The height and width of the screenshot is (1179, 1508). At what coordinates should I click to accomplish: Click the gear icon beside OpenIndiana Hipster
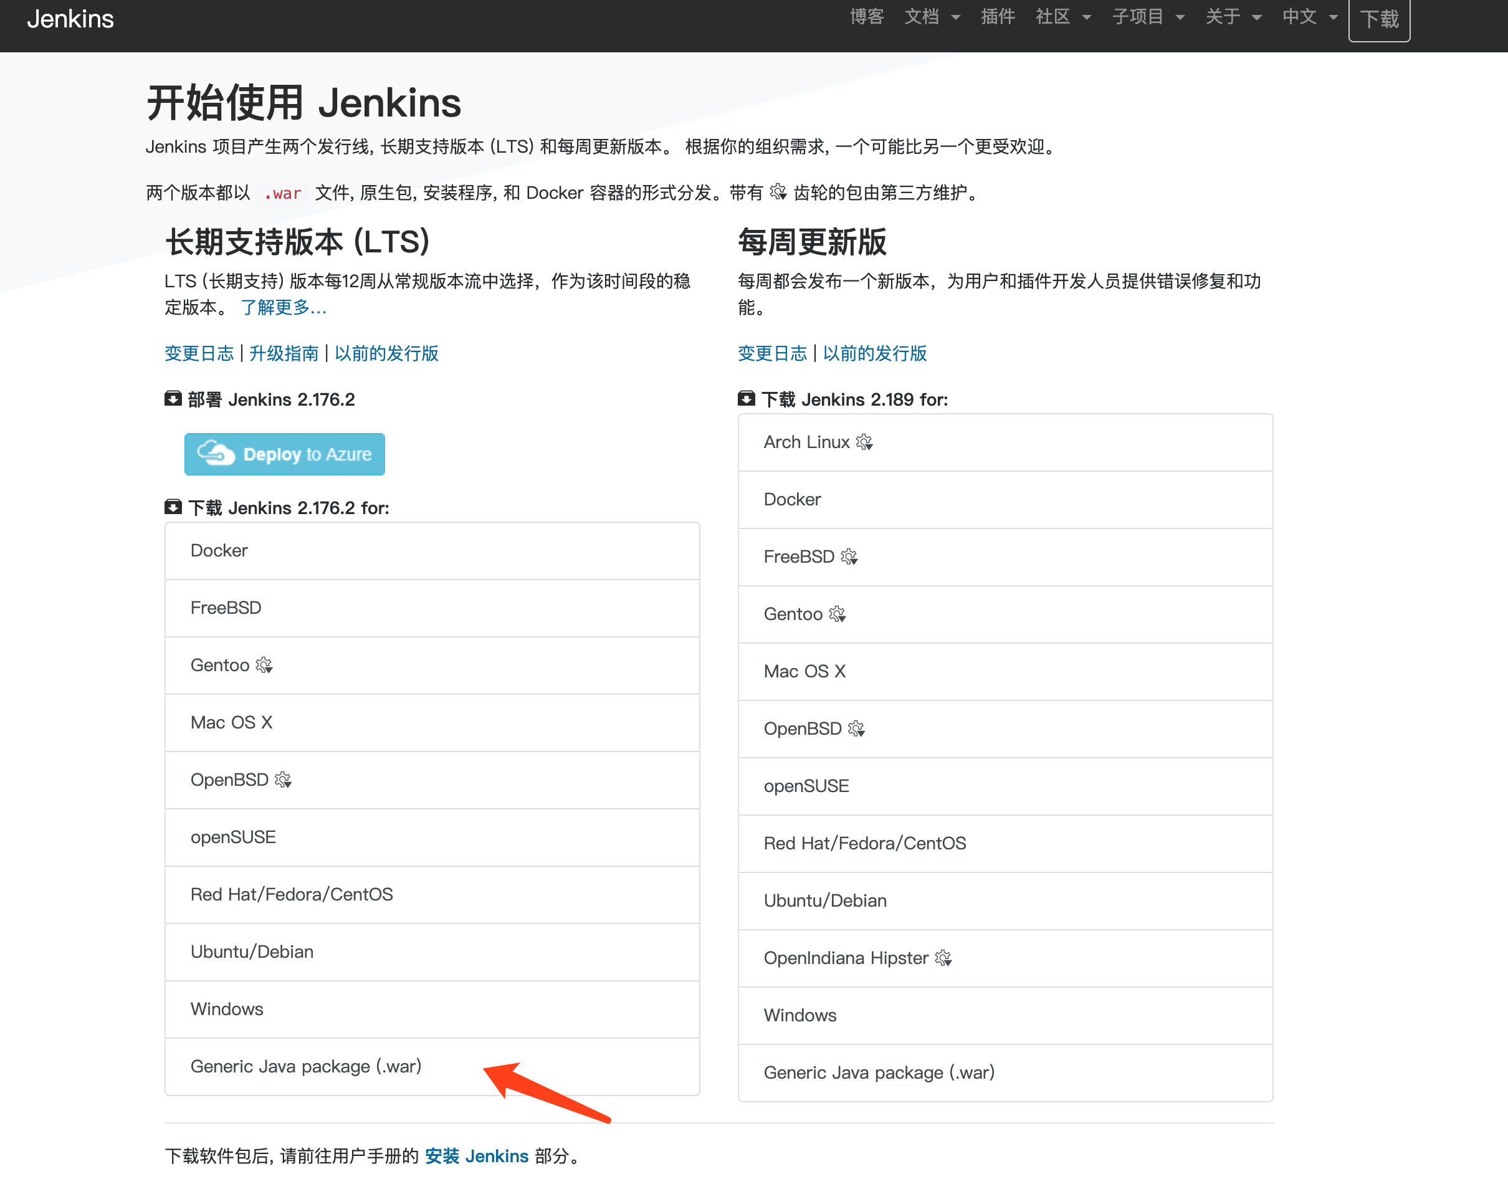pos(943,958)
